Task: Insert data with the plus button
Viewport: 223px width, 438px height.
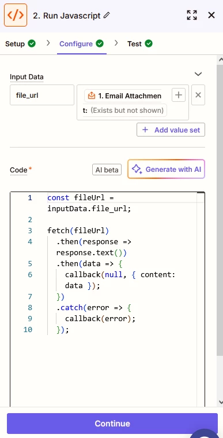Action: tap(179, 95)
